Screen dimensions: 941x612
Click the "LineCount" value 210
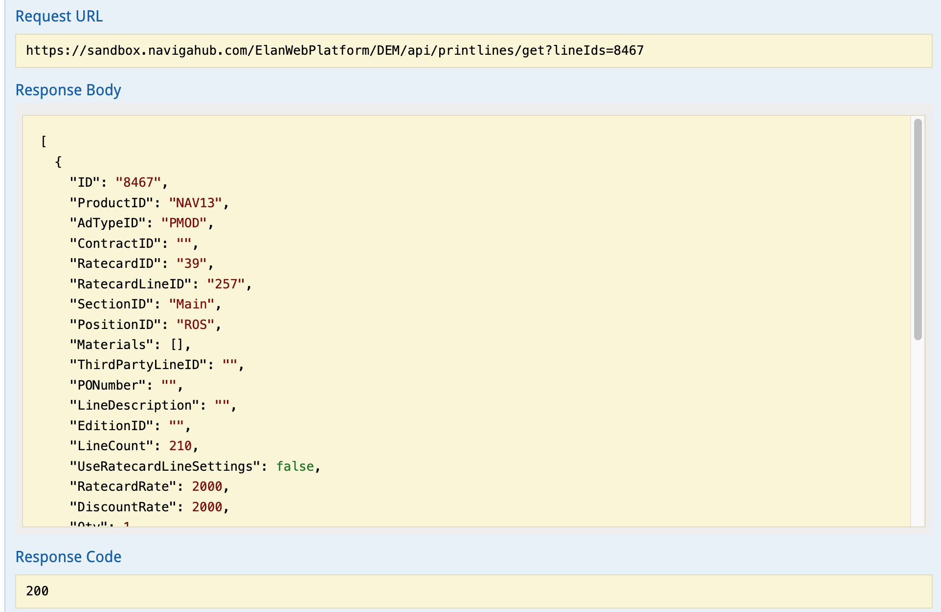[x=180, y=446]
